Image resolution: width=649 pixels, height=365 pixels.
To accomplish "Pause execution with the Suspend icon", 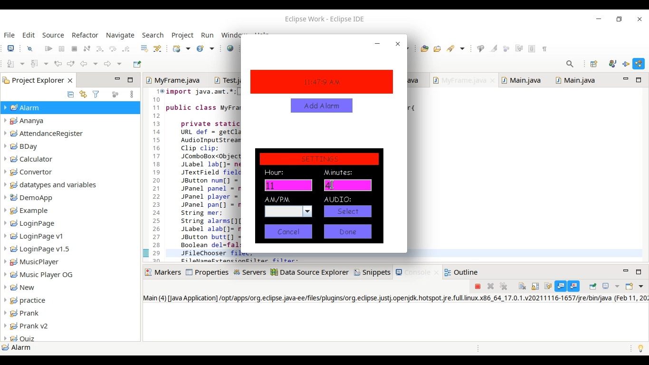I will click(61, 48).
